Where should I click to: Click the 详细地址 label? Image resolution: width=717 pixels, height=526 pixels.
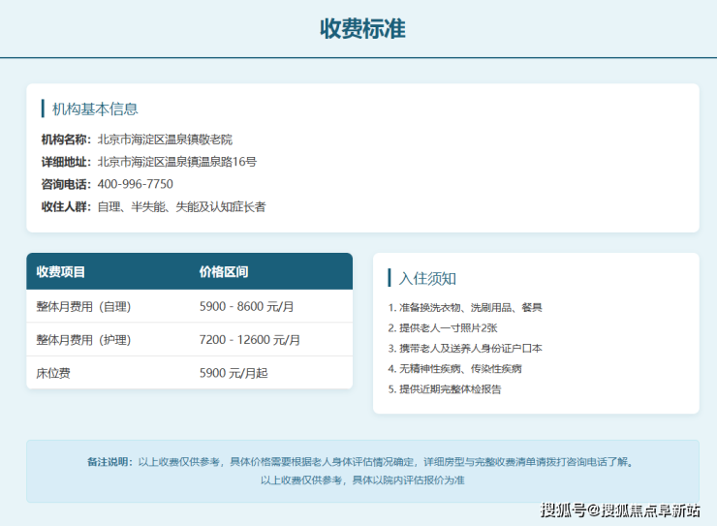[x=66, y=162]
